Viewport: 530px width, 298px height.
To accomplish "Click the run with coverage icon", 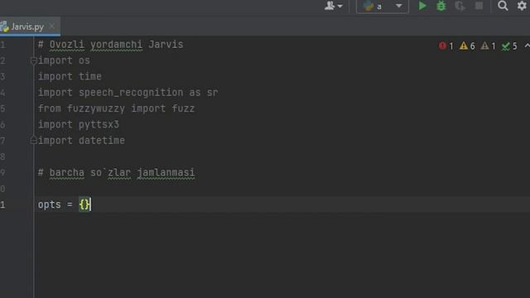I will point(460,6).
